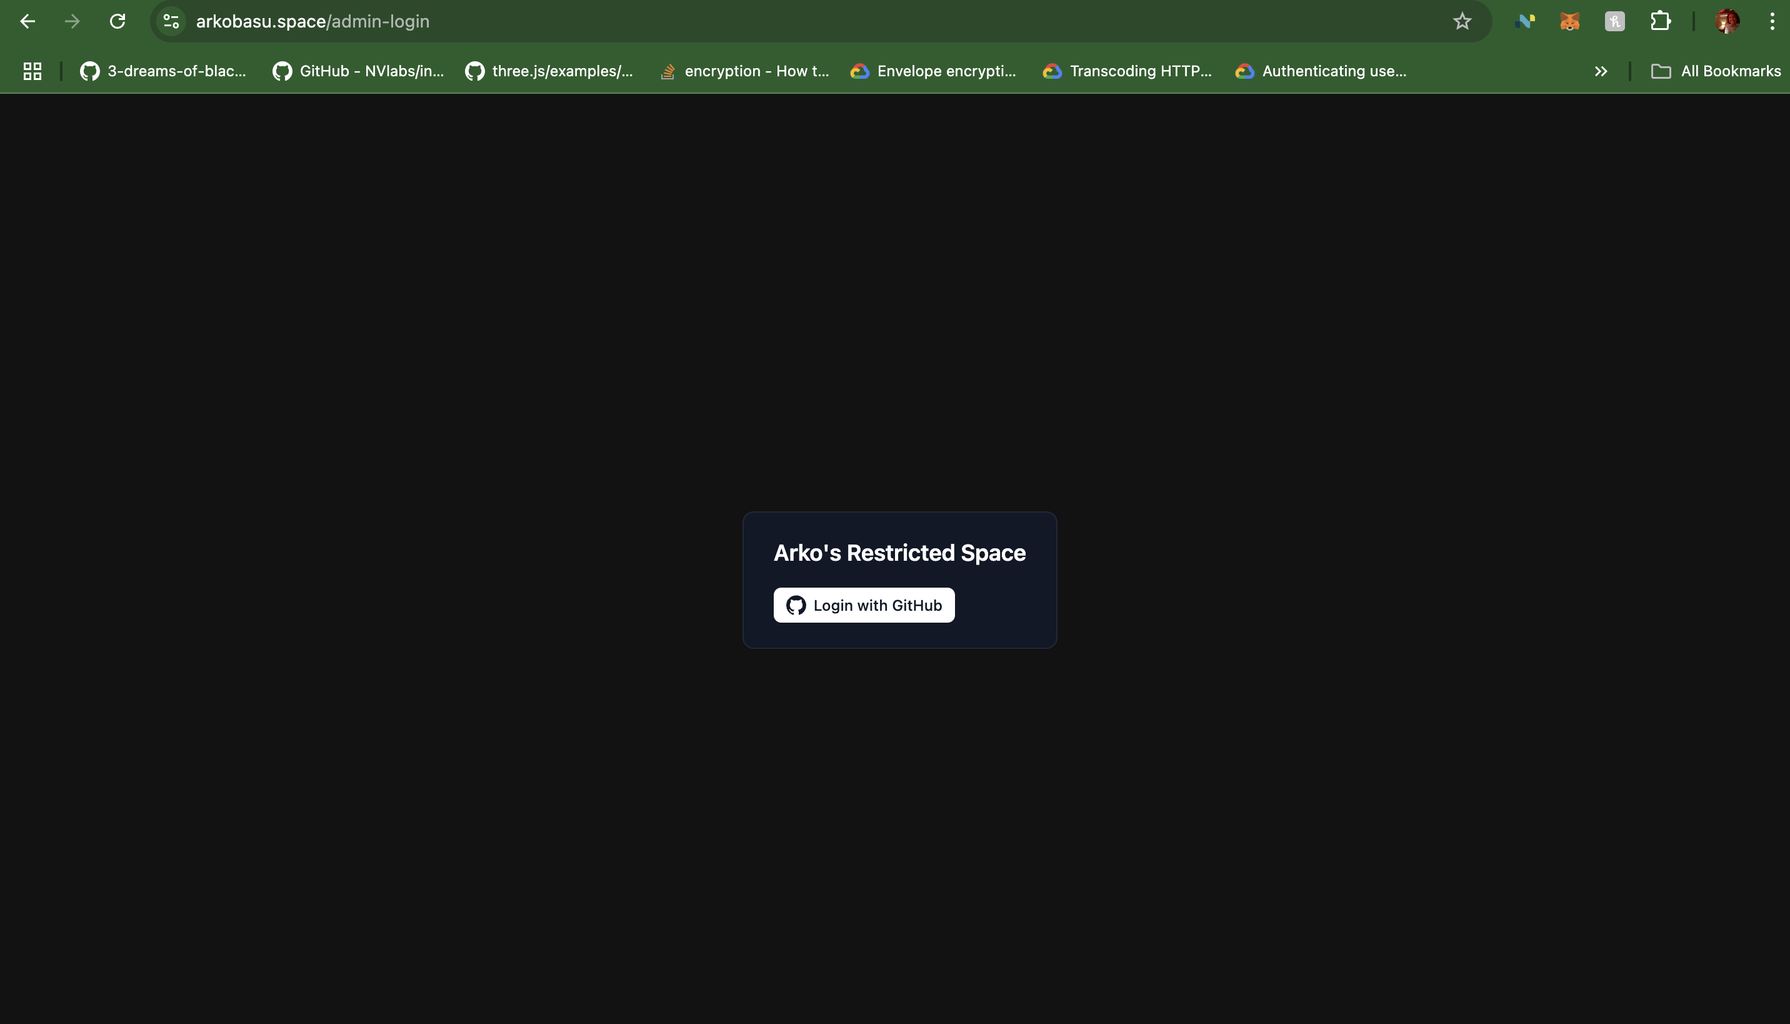Open the Chrome three-dot menu
Viewport: 1790px width, 1024px height.
point(1772,21)
